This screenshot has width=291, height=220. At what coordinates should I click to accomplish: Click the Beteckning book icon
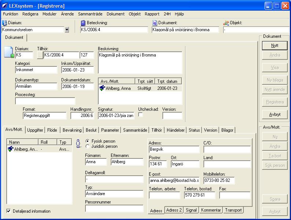(x=83, y=23)
